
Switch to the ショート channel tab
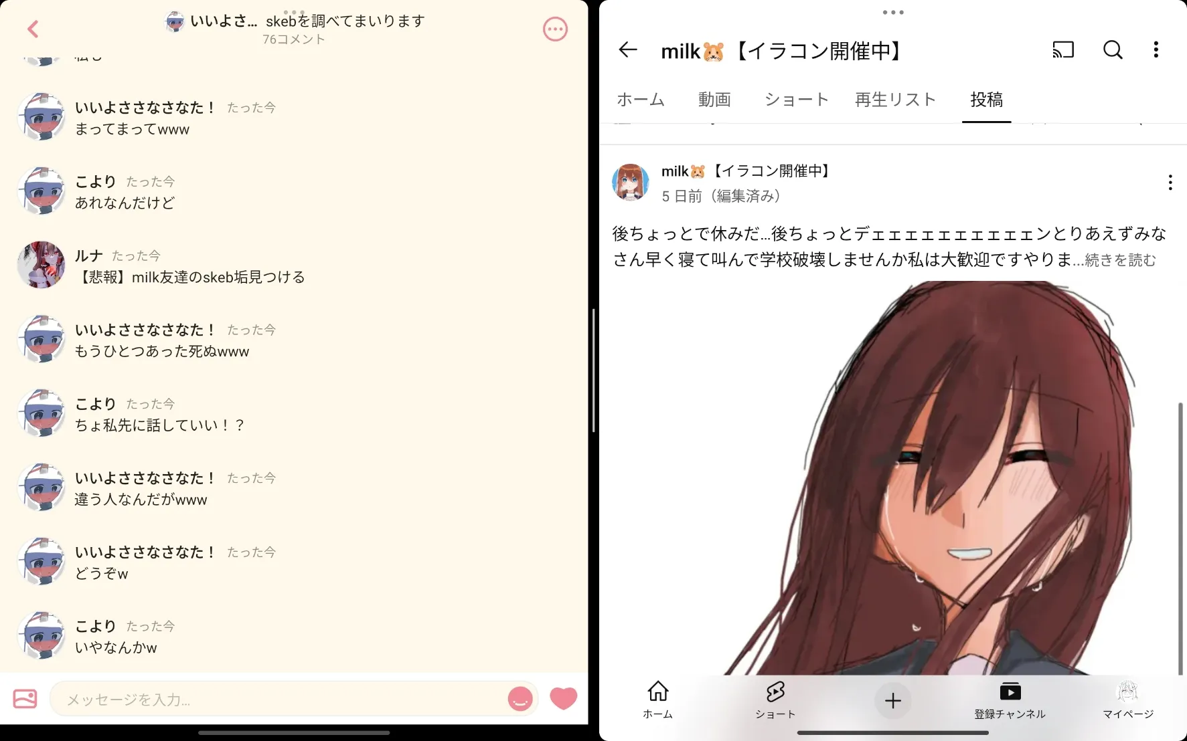(797, 100)
